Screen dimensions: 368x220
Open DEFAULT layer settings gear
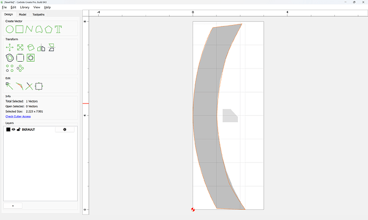(x=65, y=130)
